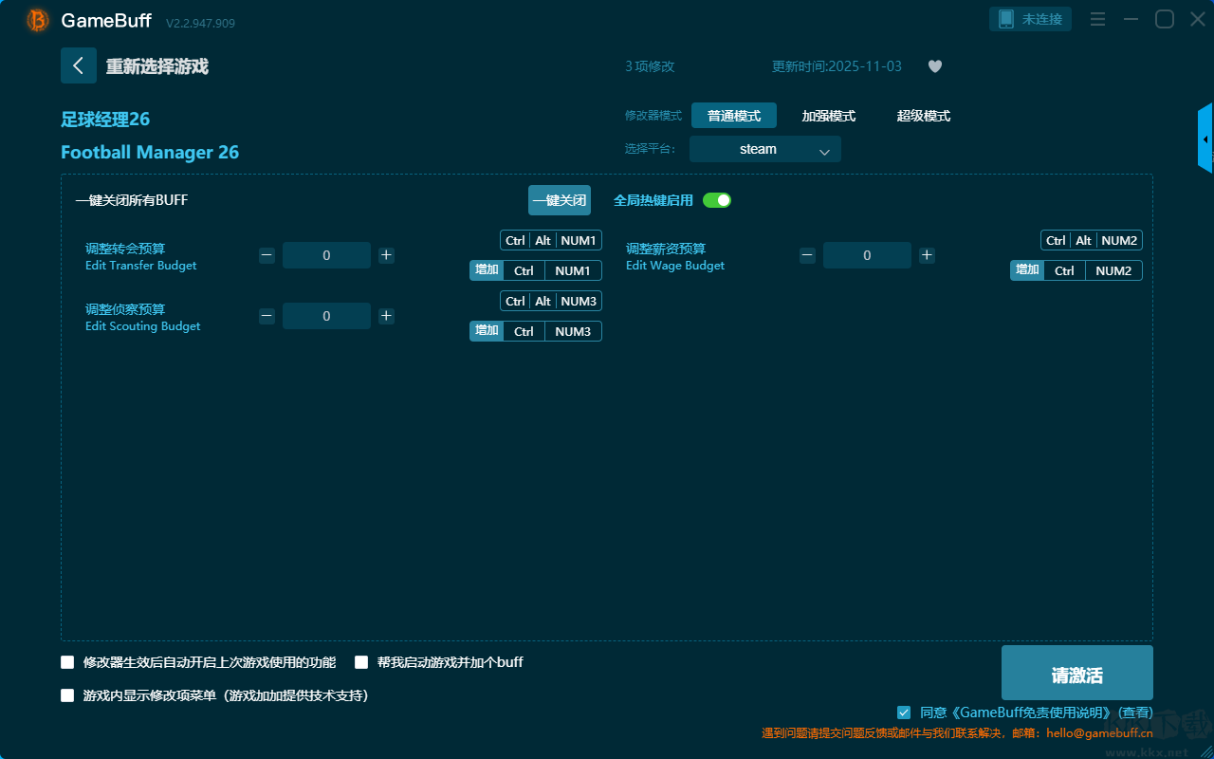Toggle the 全局热键启用 switch
The width and height of the screenshot is (1214, 759).
click(x=717, y=200)
